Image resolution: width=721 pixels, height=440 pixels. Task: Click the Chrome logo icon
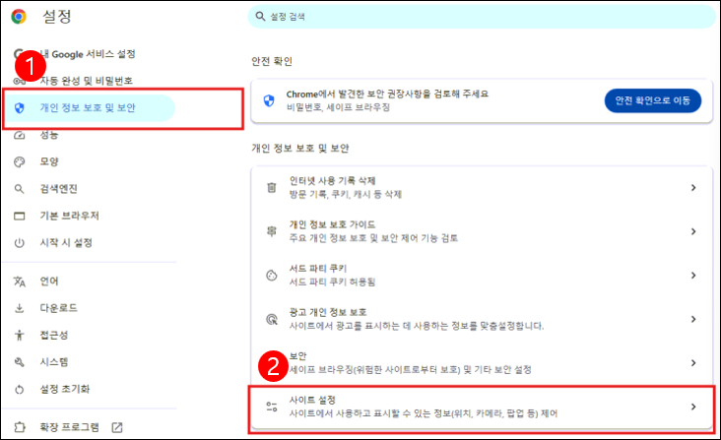coord(19,17)
